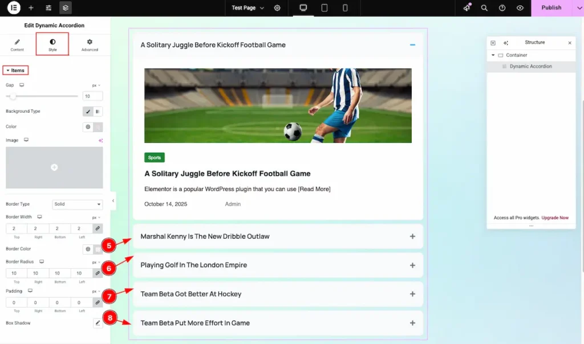Viewport: 584px width, 344px height.
Task: Switch to mobile responsive view
Action: [345, 8]
